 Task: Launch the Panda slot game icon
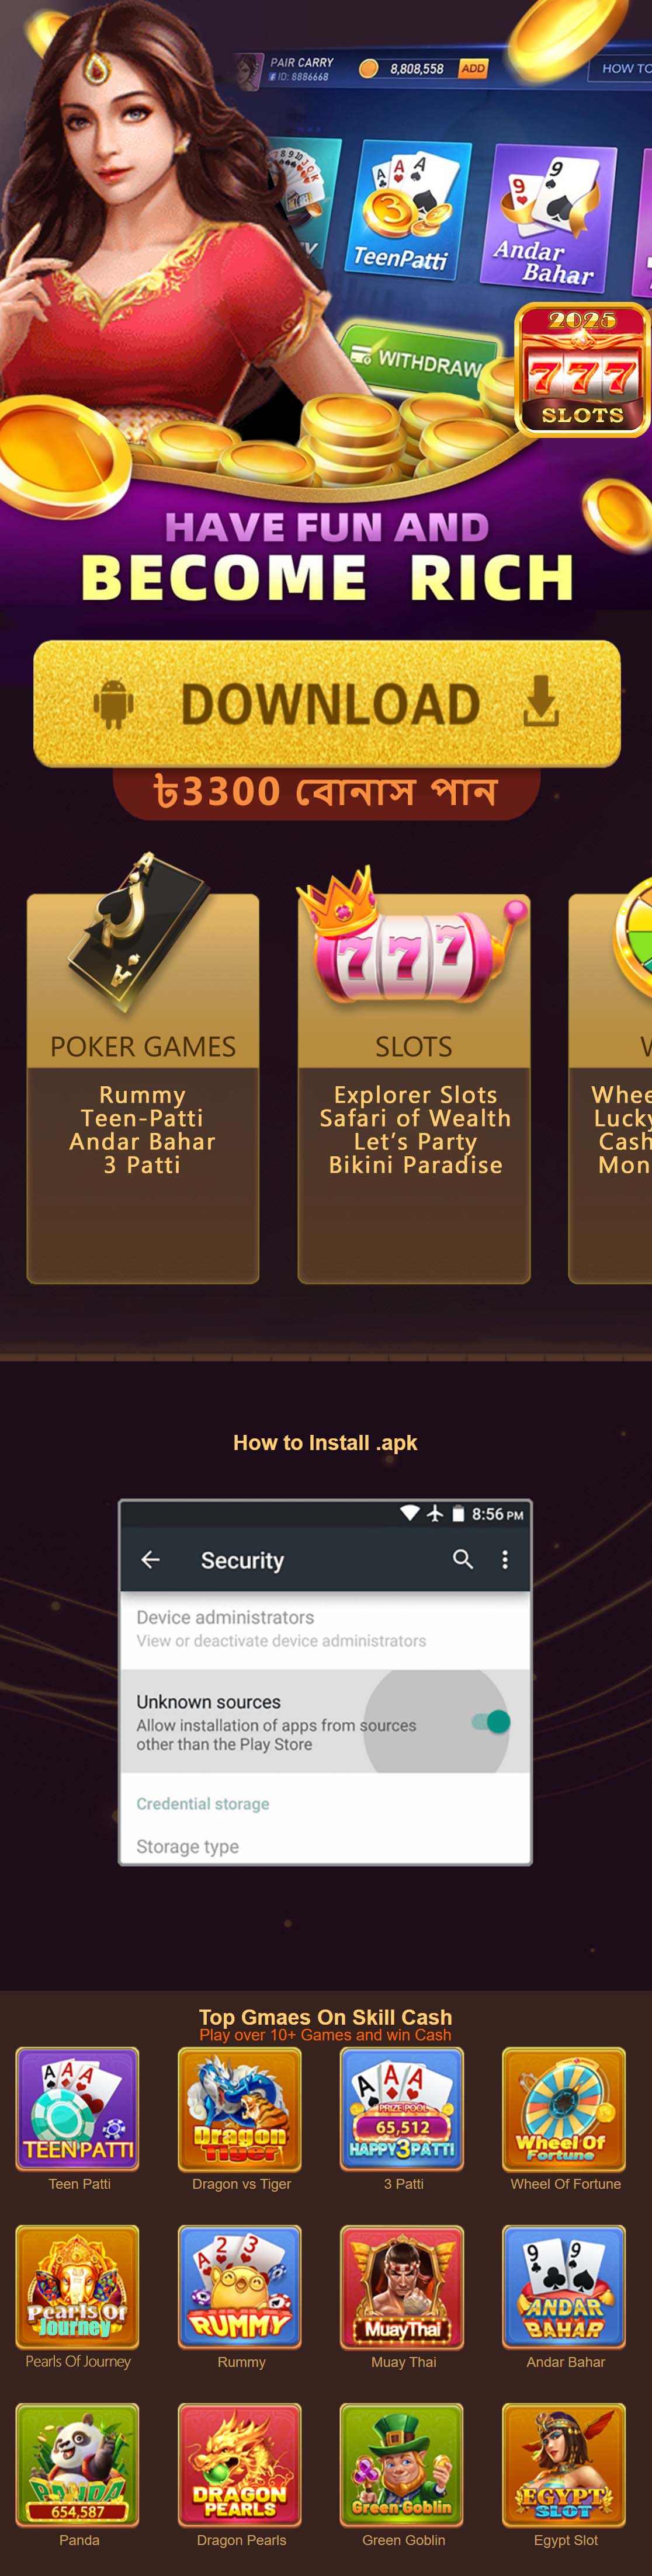click(x=78, y=2464)
